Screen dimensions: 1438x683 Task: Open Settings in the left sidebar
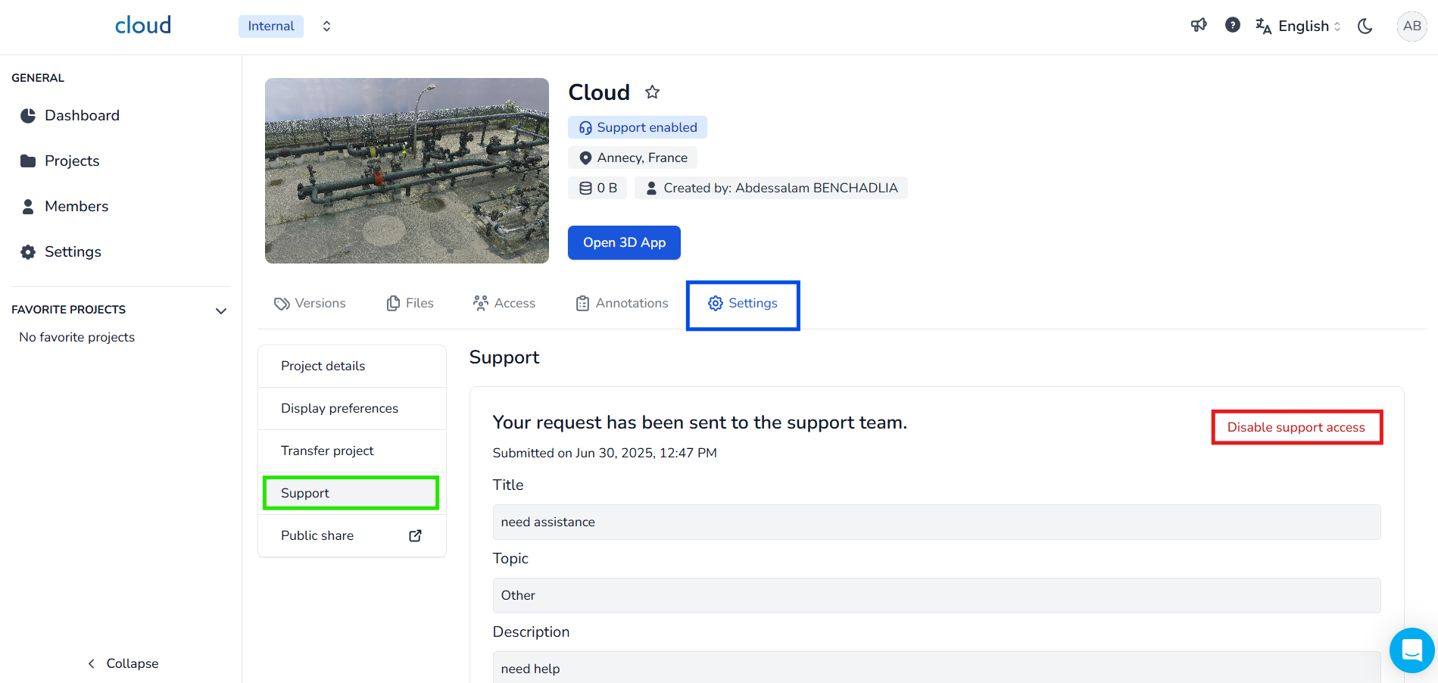click(73, 252)
